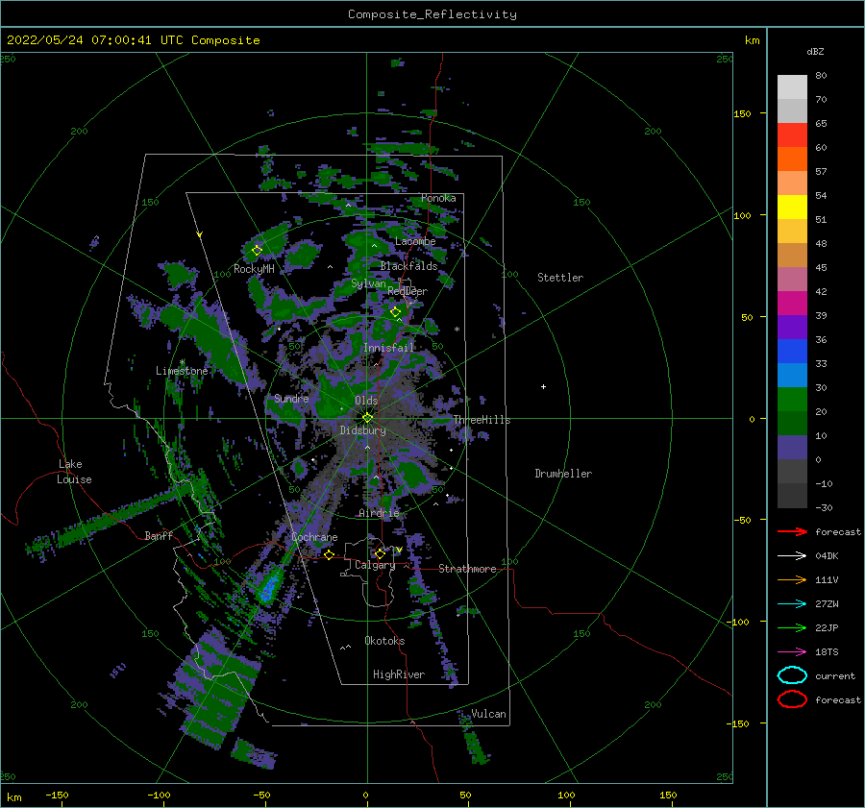This screenshot has width=865, height=808.
Task: Click the Blackfalds city label
Action: tap(408, 266)
